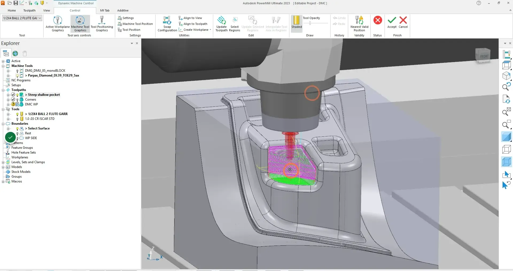The width and height of the screenshot is (513, 271).
Task: Switch to the MY Tab ribbon tab
Action: click(105, 10)
